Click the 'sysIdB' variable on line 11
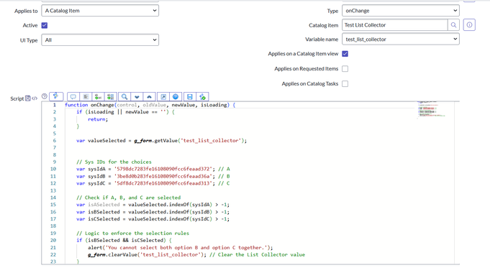The width and height of the screenshot is (490, 273). pos(96,176)
